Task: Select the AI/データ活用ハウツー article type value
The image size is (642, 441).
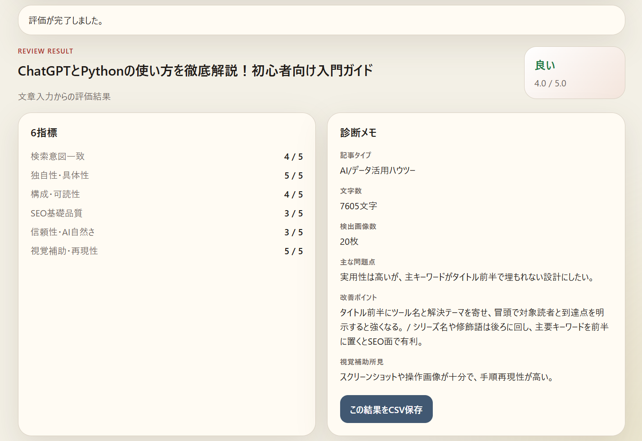Action: pos(377,171)
